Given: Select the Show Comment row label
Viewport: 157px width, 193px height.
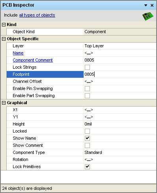Looking at the screenshot, I should coord(45,145).
